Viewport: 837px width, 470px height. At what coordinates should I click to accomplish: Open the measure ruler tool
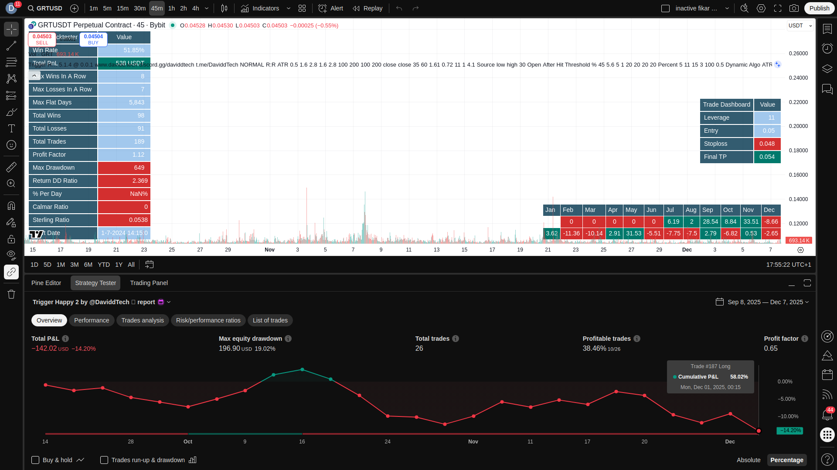tap(11, 167)
